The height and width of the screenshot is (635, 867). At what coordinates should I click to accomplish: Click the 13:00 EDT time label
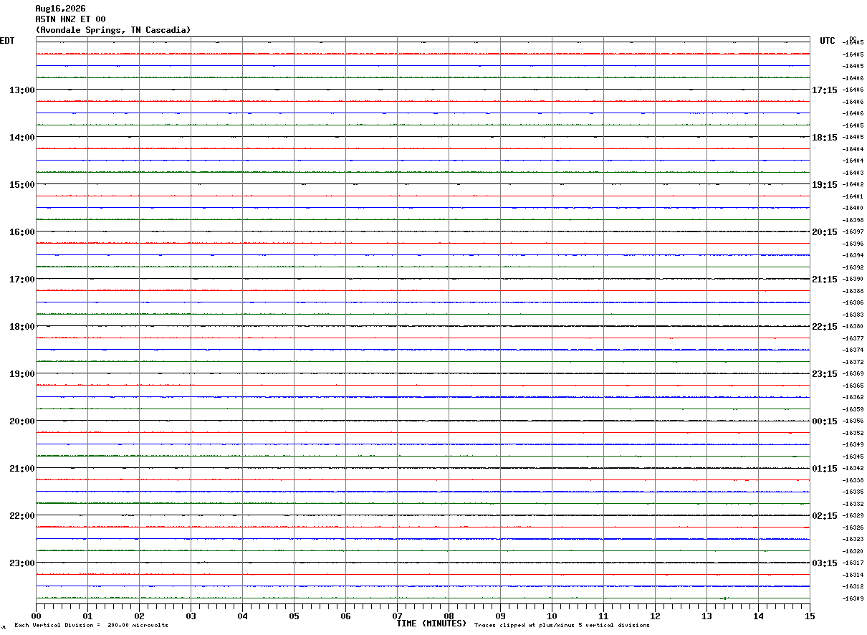[21, 90]
